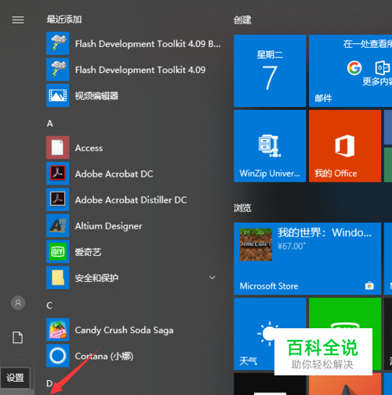
Task: Open the Cortana (小娜) icon
Action: pos(58,356)
